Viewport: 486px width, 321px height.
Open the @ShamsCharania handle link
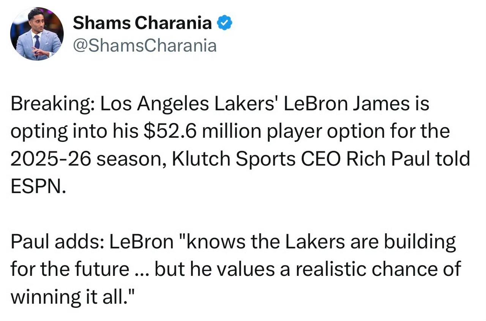pyautogui.click(x=144, y=46)
